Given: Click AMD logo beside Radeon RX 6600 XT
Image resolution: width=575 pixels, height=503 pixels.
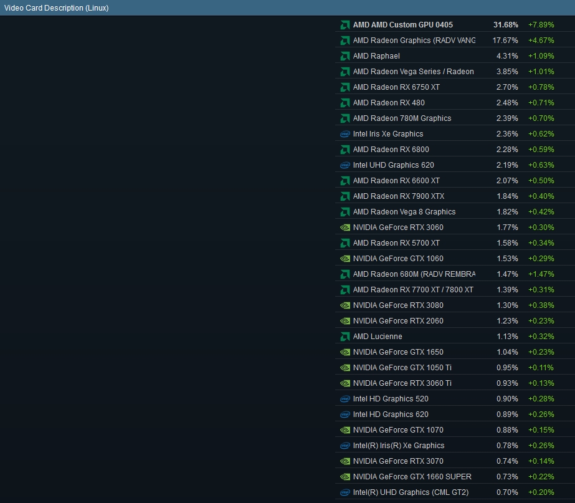Looking at the screenshot, I should pyautogui.click(x=345, y=181).
